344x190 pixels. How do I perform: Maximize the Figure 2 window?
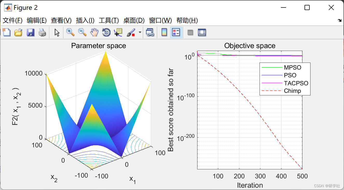[307, 8]
